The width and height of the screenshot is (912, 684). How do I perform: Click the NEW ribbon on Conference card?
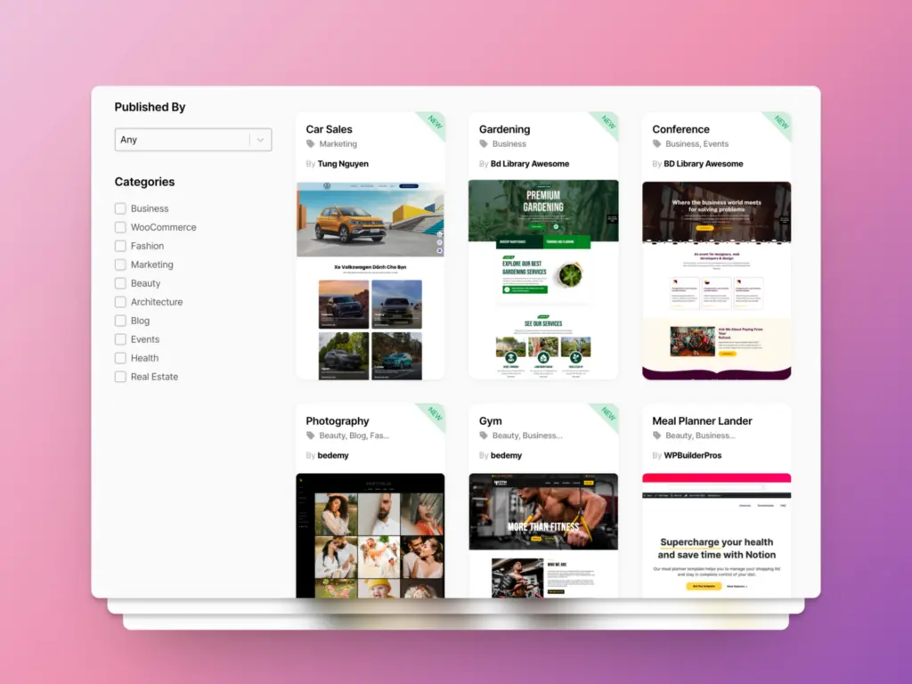click(x=780, y=123)
